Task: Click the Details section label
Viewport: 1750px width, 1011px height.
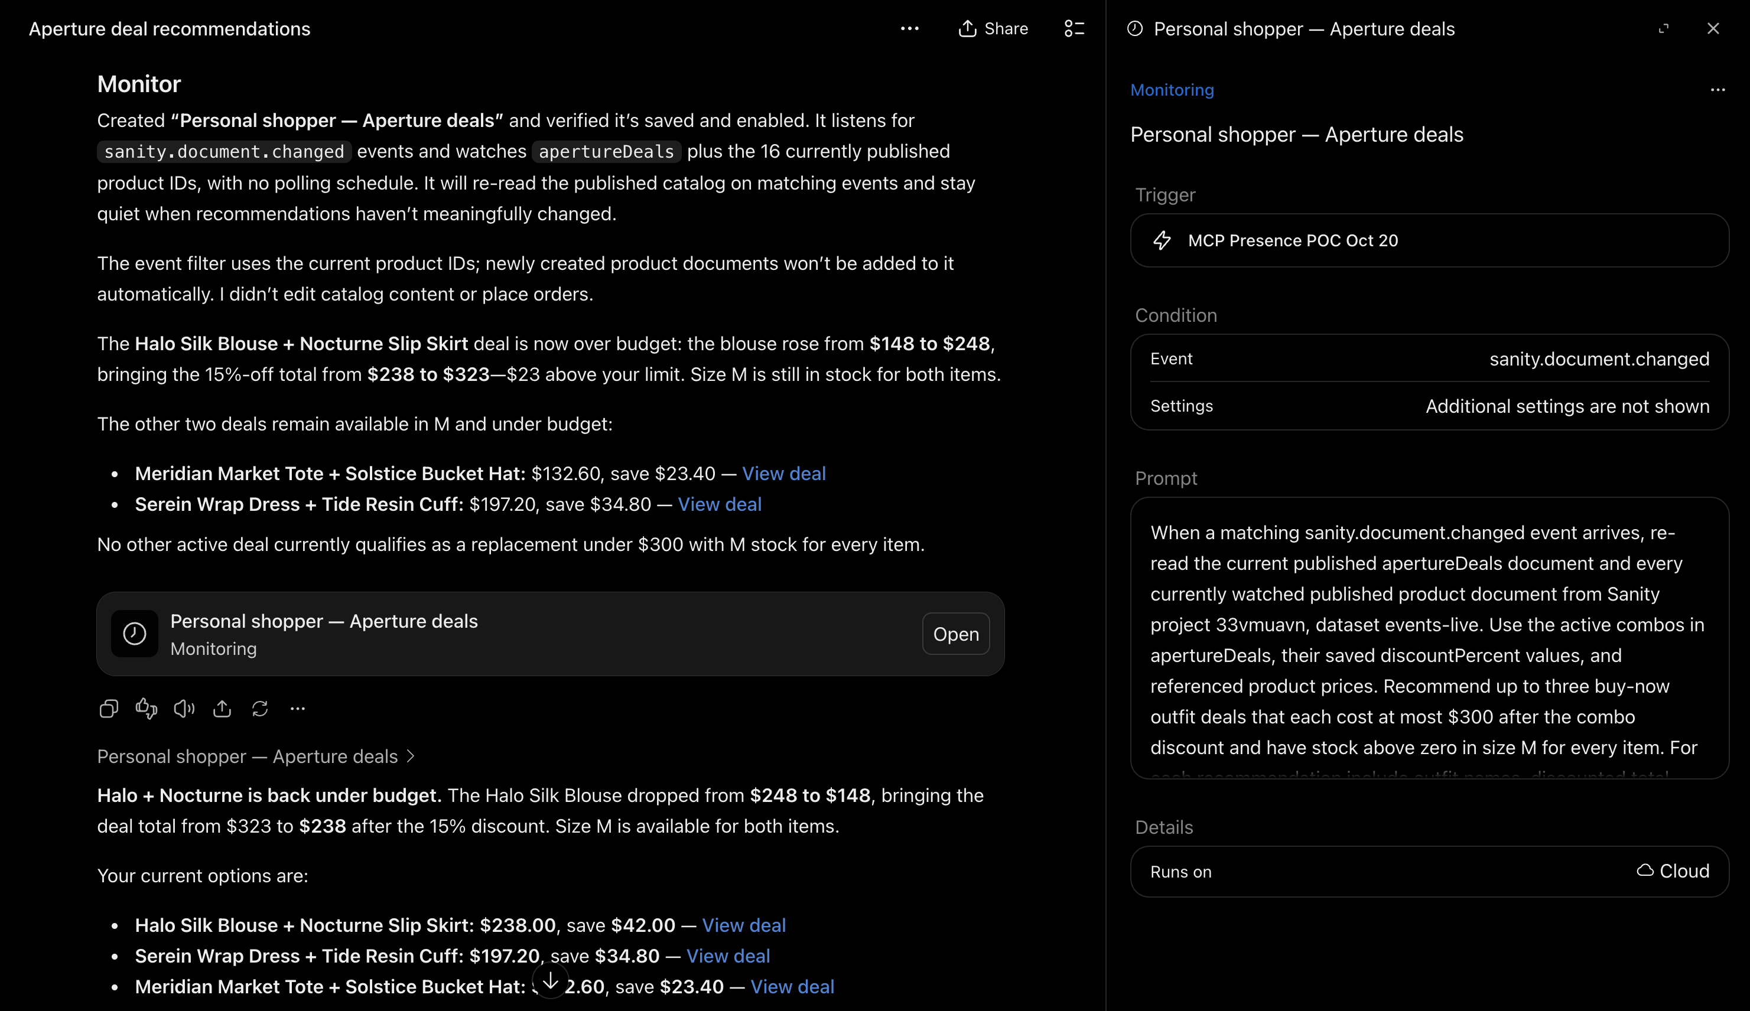Action: click(x=1164, y=827)
